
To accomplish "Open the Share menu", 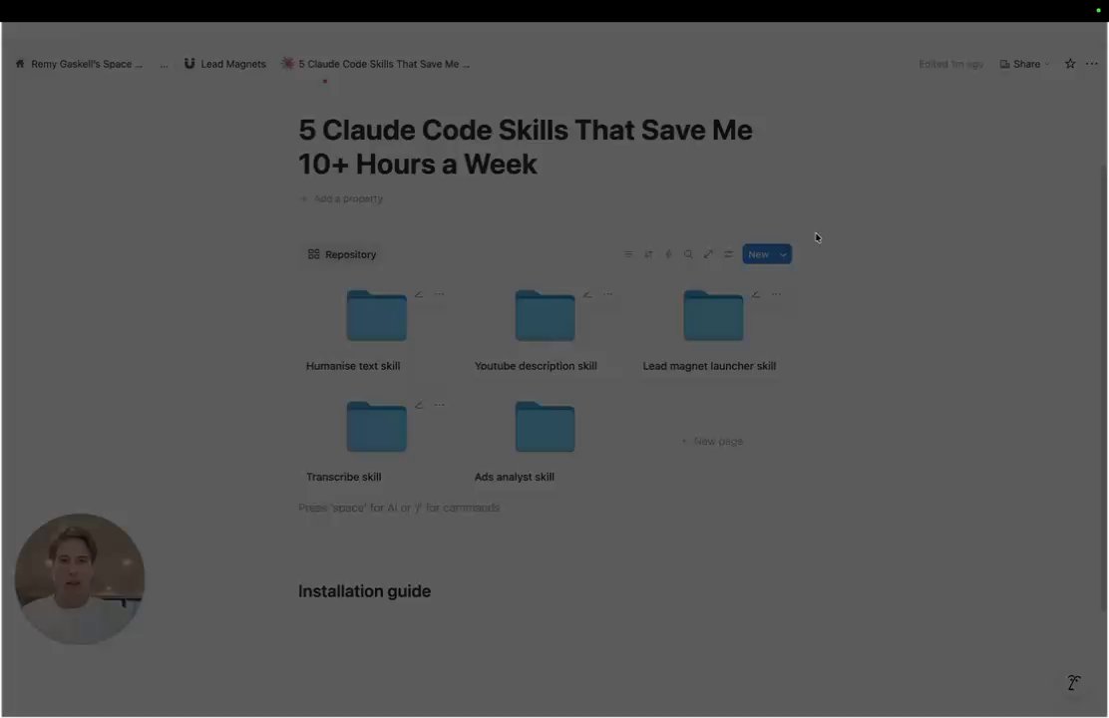I will (x=1024, y=64).
